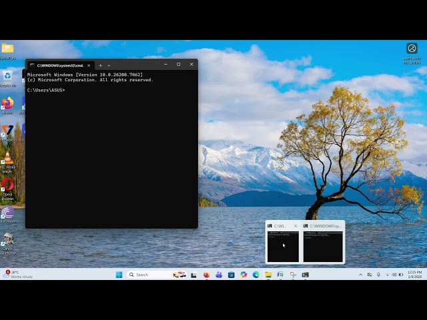
Task: Click the Microsoft Windows version text line
Action: [x=85, y=75]
